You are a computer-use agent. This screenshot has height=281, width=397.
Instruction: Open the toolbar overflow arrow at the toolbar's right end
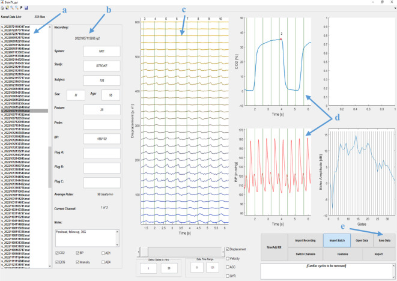click(395, 8)
